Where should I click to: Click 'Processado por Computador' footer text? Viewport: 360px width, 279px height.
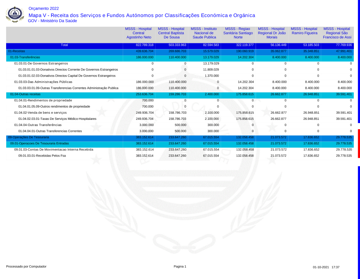(26, 266)
